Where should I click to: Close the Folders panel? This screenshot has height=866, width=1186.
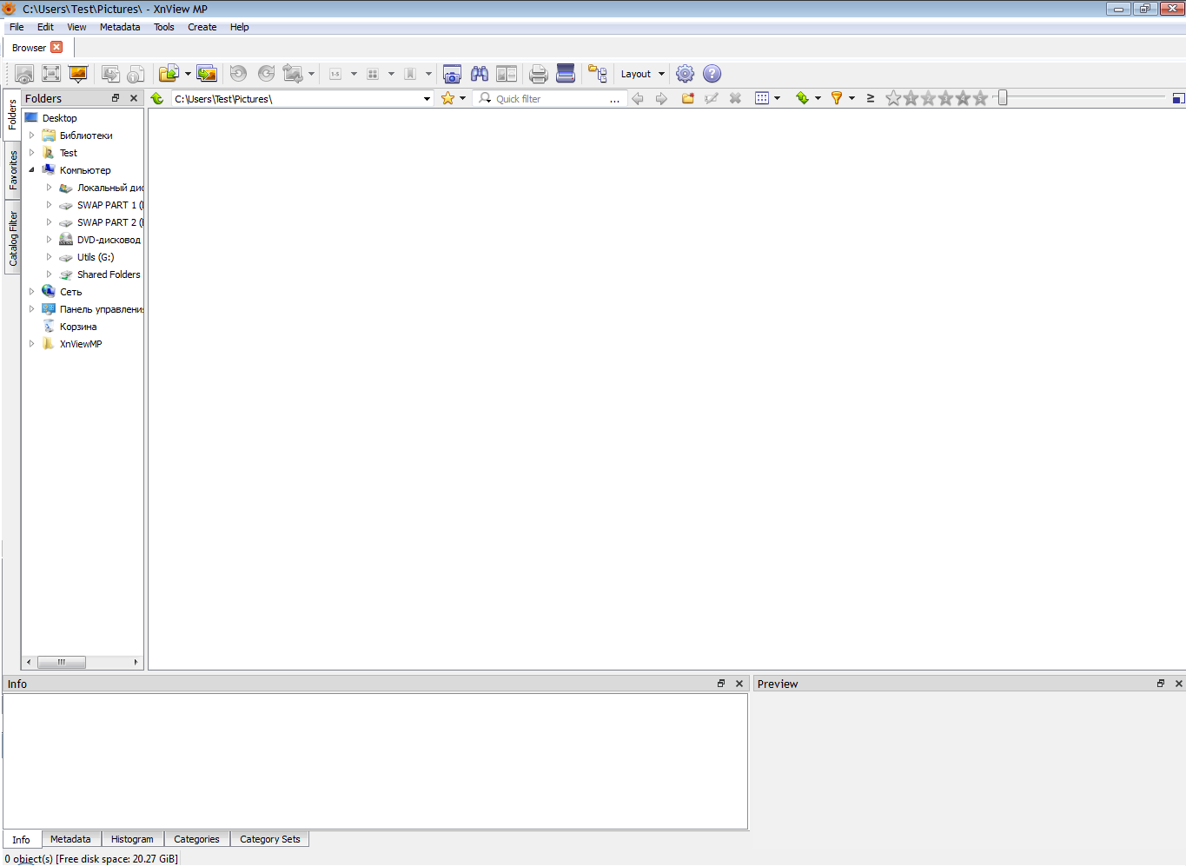[x=134, y=98]
